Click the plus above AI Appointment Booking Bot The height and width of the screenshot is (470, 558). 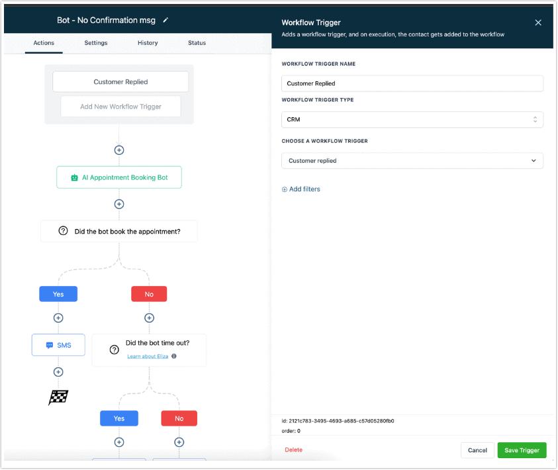coord(119,150)
